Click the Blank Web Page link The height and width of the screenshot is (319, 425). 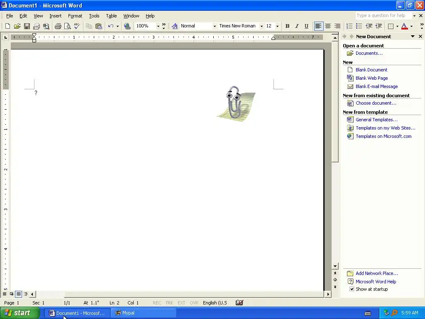coord(371,78)
